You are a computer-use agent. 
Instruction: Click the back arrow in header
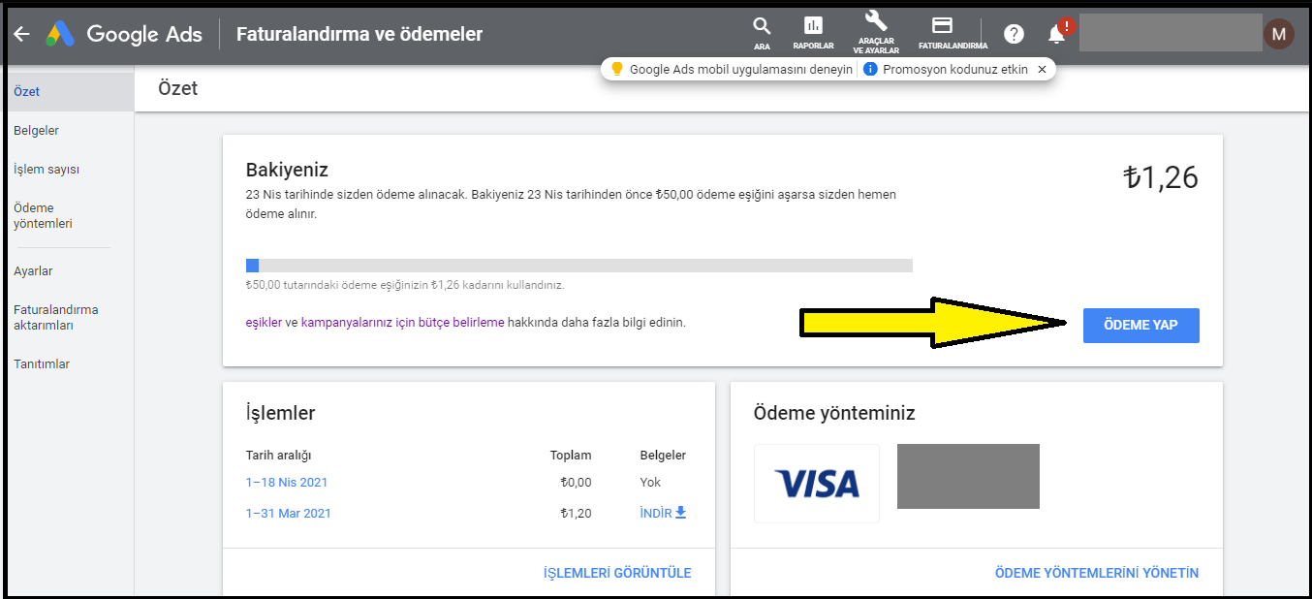pyautogui.click(x=21, y=35)
